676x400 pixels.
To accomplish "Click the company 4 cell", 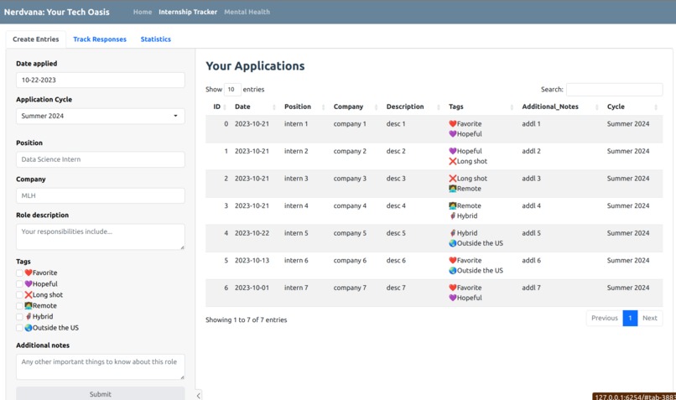I will click(x=350, y=206).
